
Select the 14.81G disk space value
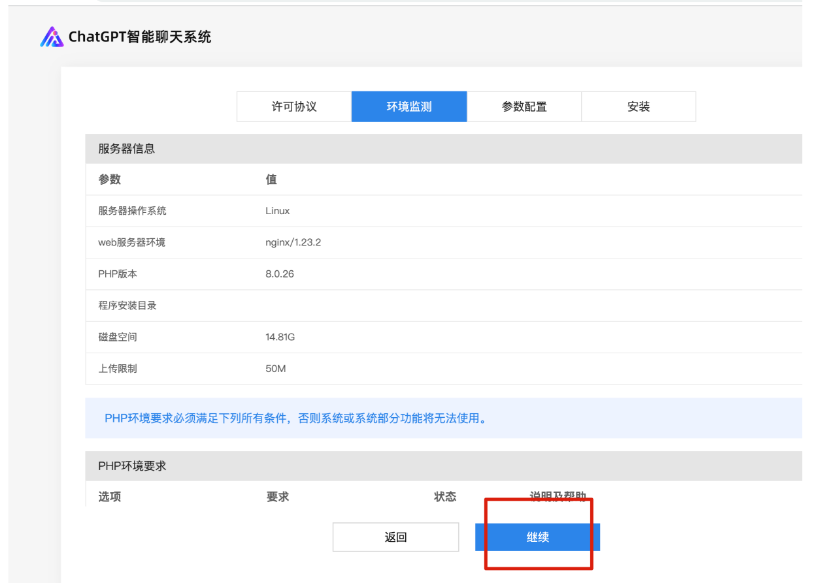[280, 337]
